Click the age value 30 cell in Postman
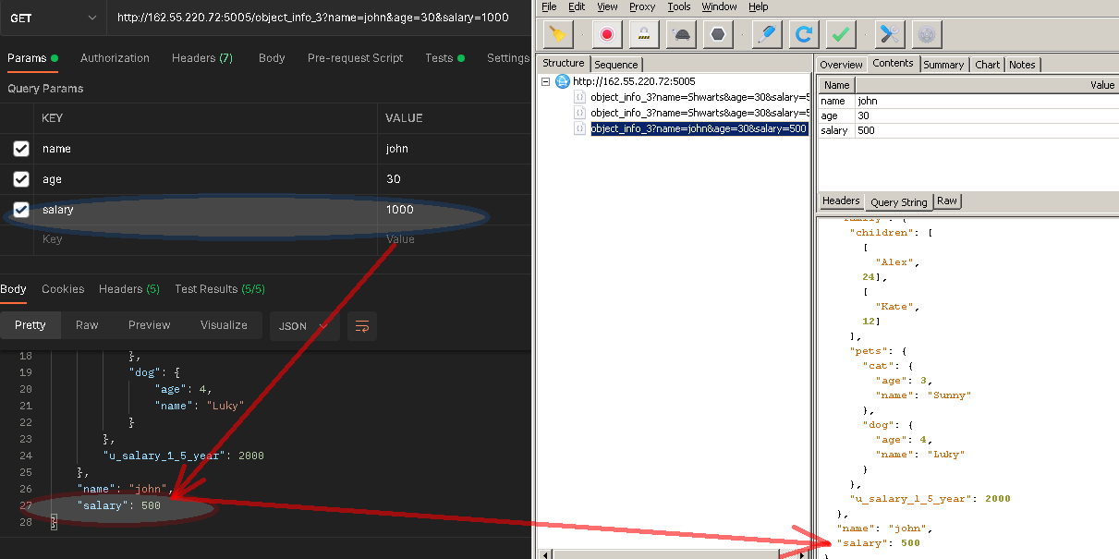Screen dimensions: 1119x559 point(455,179)
